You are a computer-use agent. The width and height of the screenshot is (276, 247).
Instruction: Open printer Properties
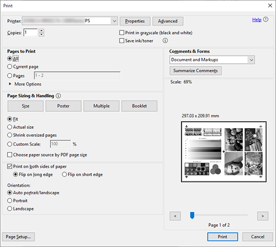click(135, 21)
